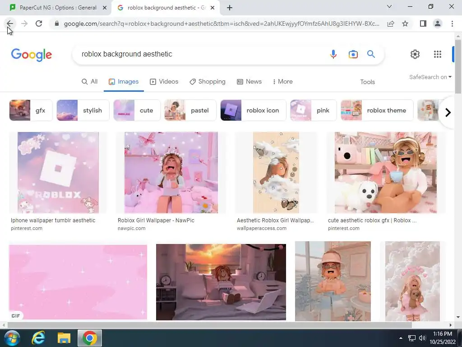Open File Explorer from the taskbar
This screenshot has width=462, height=347.
[x=64, y=338]
